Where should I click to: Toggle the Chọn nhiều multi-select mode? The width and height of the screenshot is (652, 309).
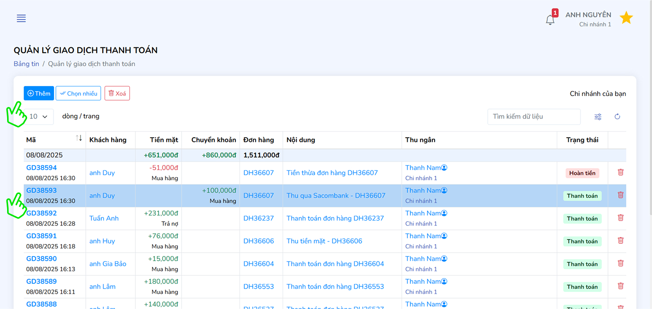point(78,93)
